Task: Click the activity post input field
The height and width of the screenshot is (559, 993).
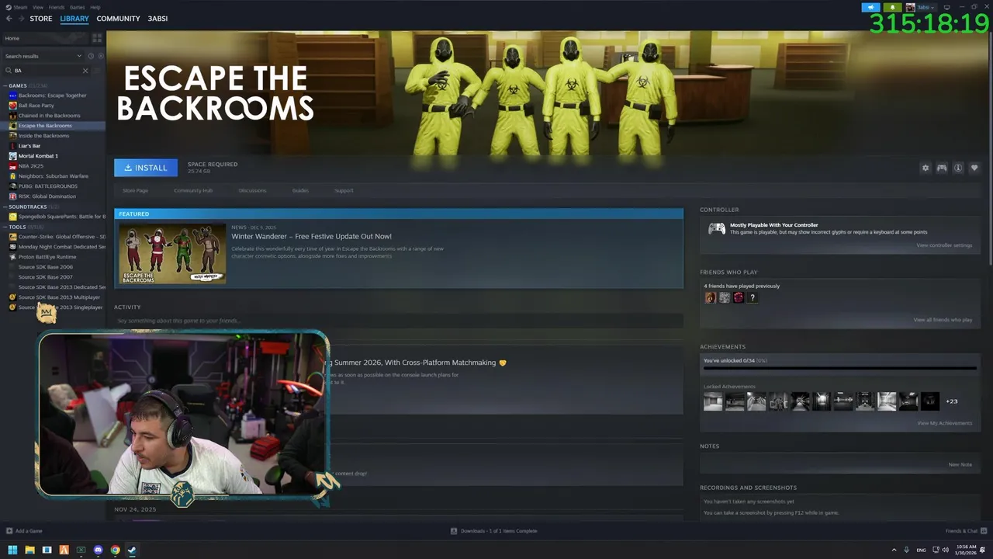Action: 399,321
